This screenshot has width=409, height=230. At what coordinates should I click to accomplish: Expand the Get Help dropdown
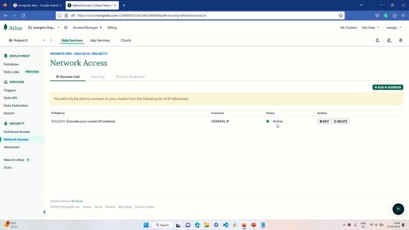pos(370,27)
